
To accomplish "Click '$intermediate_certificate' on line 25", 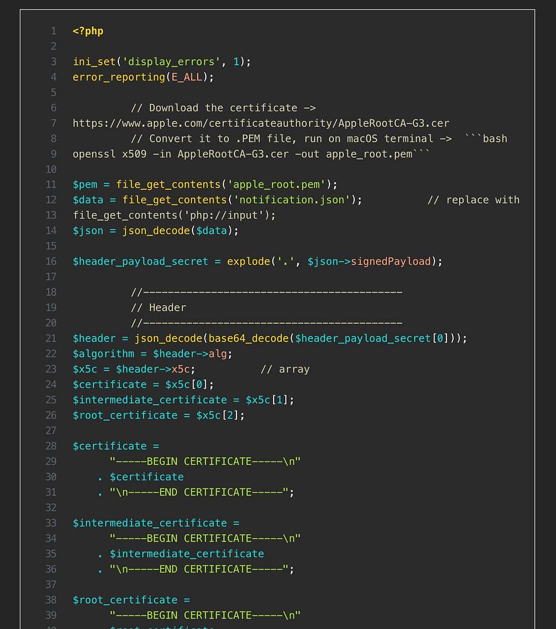I will [x=150, y=400].
